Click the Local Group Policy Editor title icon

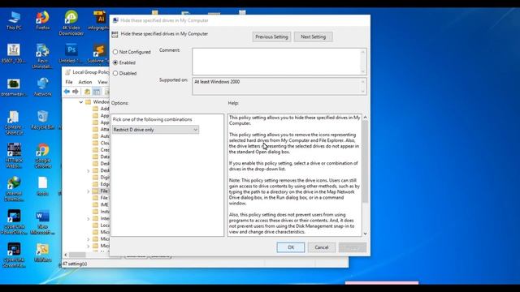(x=67, y=72)
